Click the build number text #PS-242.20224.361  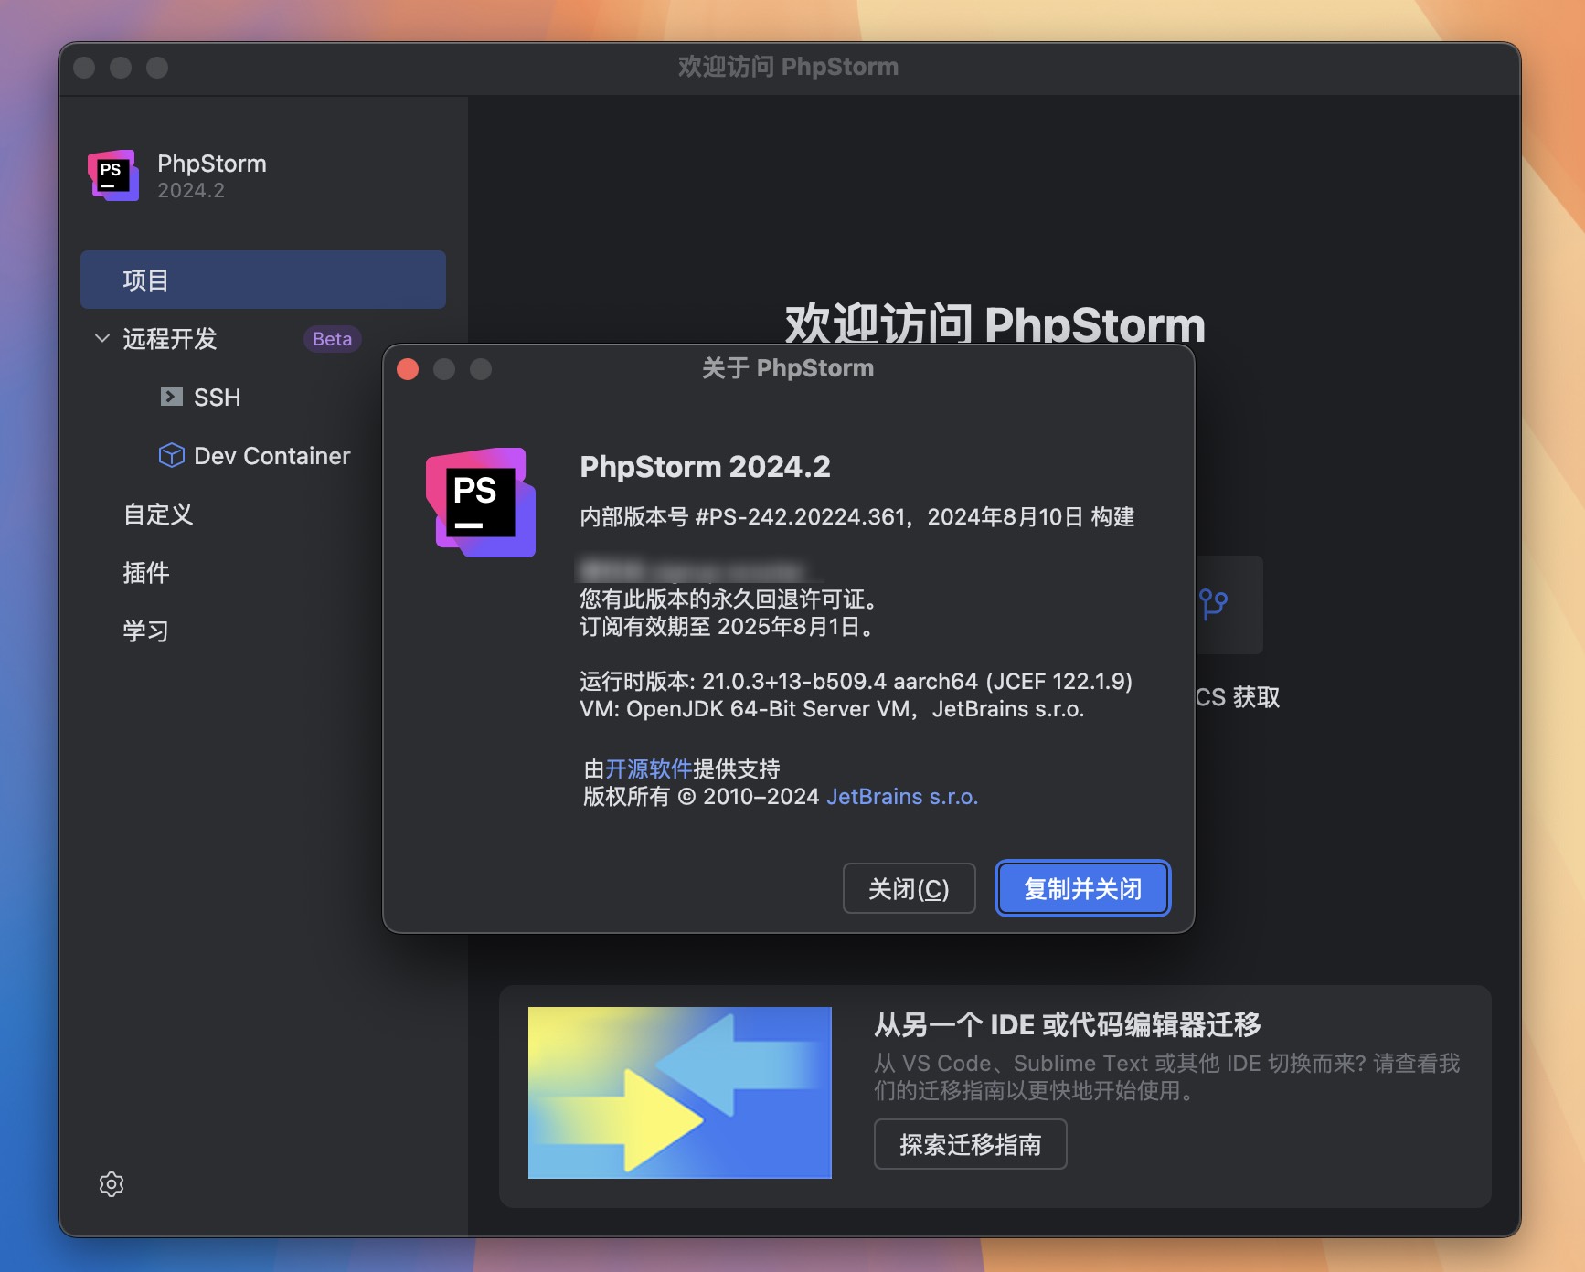tap(801, 517)
